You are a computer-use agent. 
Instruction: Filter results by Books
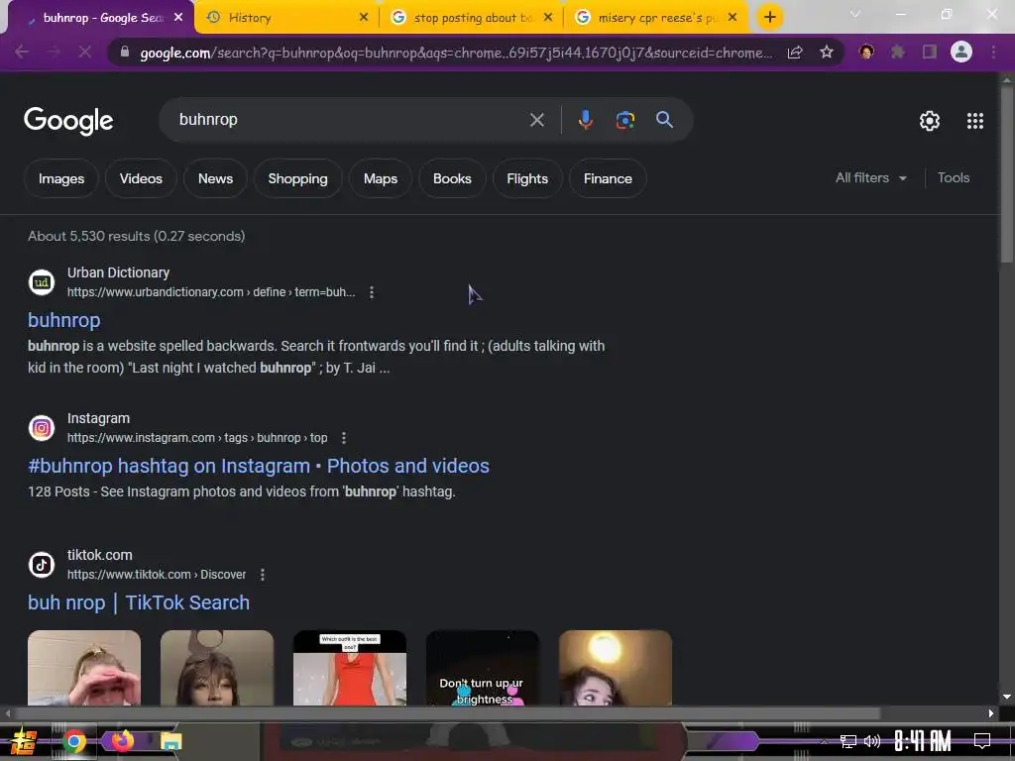[452, 178]
